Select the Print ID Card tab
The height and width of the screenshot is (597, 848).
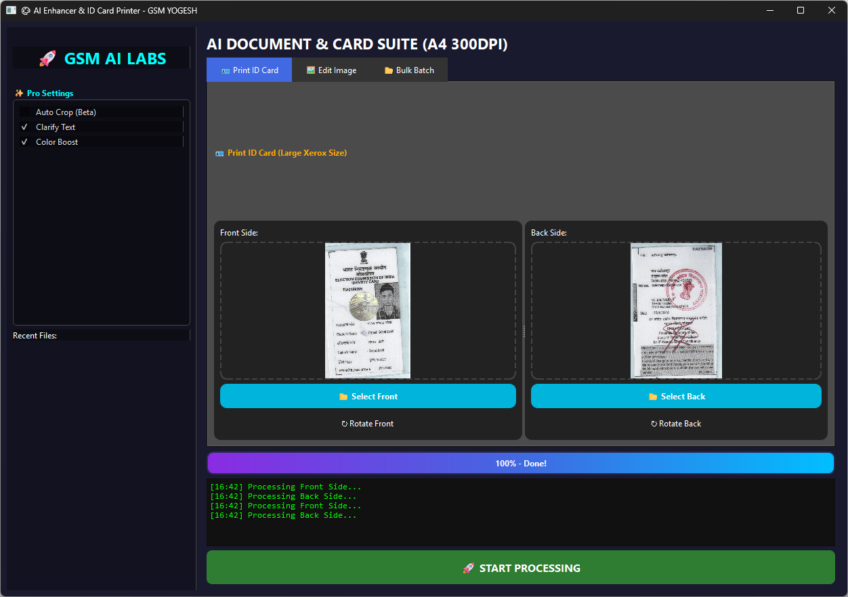[249, 70]
